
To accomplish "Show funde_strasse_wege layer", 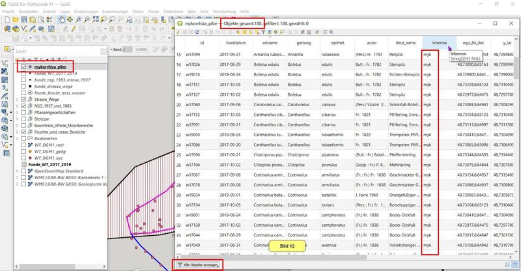I will [x=23, y=87].
